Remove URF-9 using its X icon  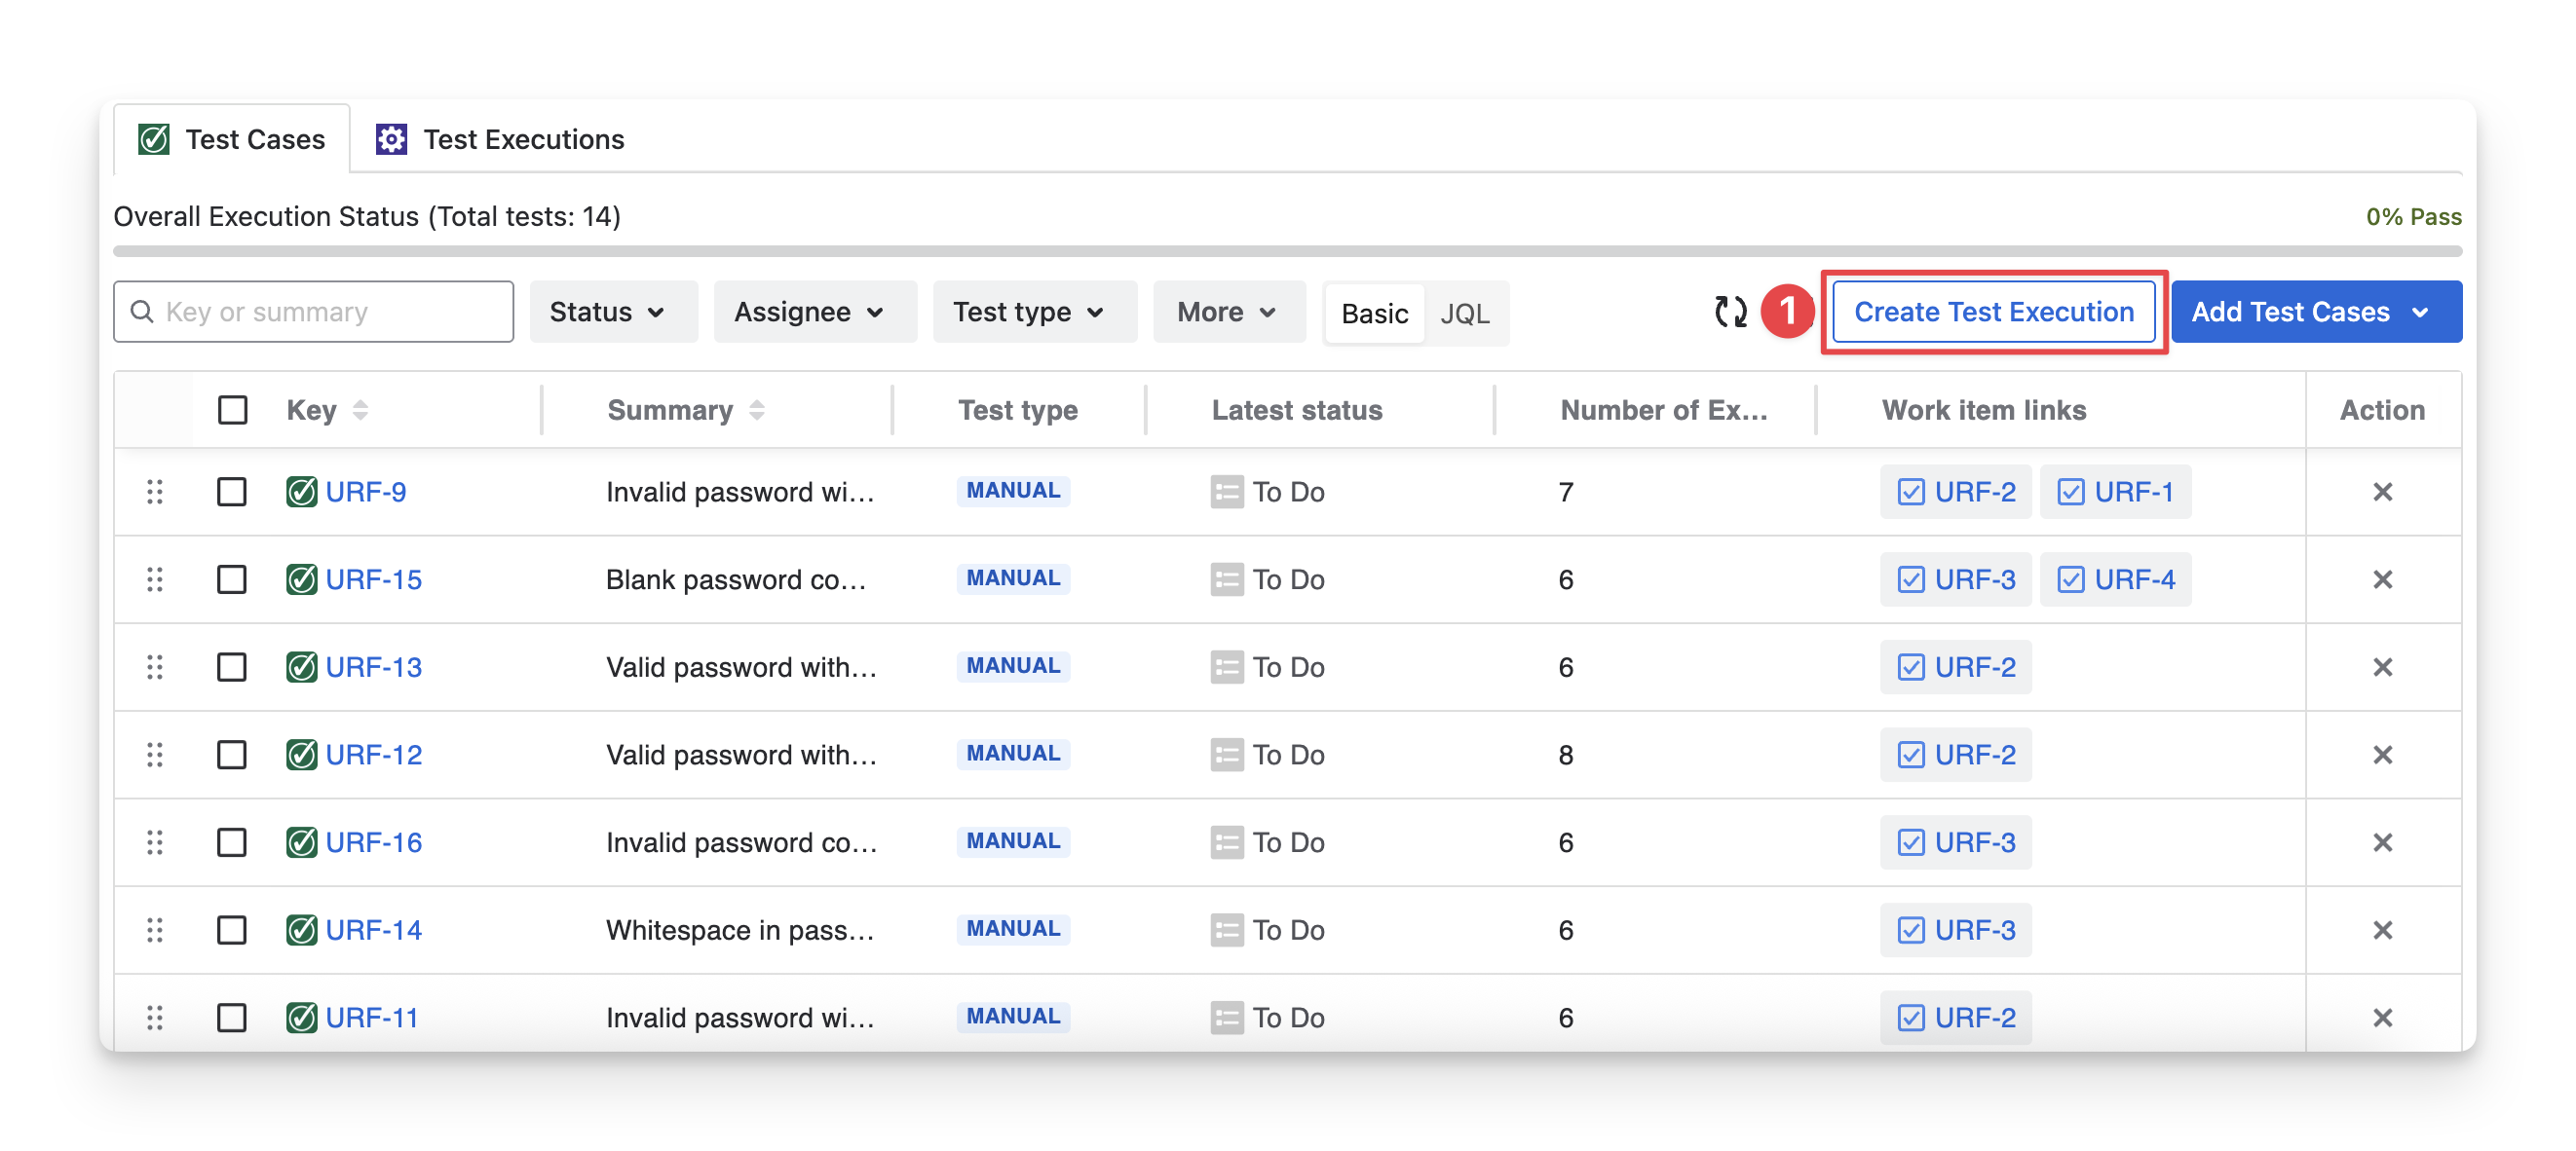point(2382,492)
